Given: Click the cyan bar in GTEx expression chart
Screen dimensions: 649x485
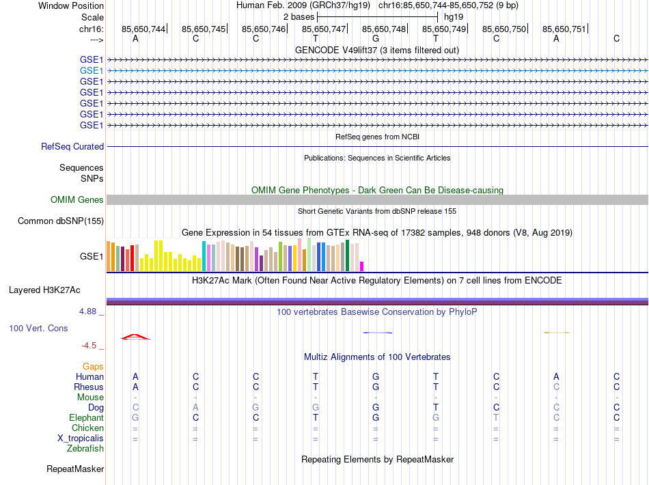Looking at the screenshot, I should coord(204,257).
